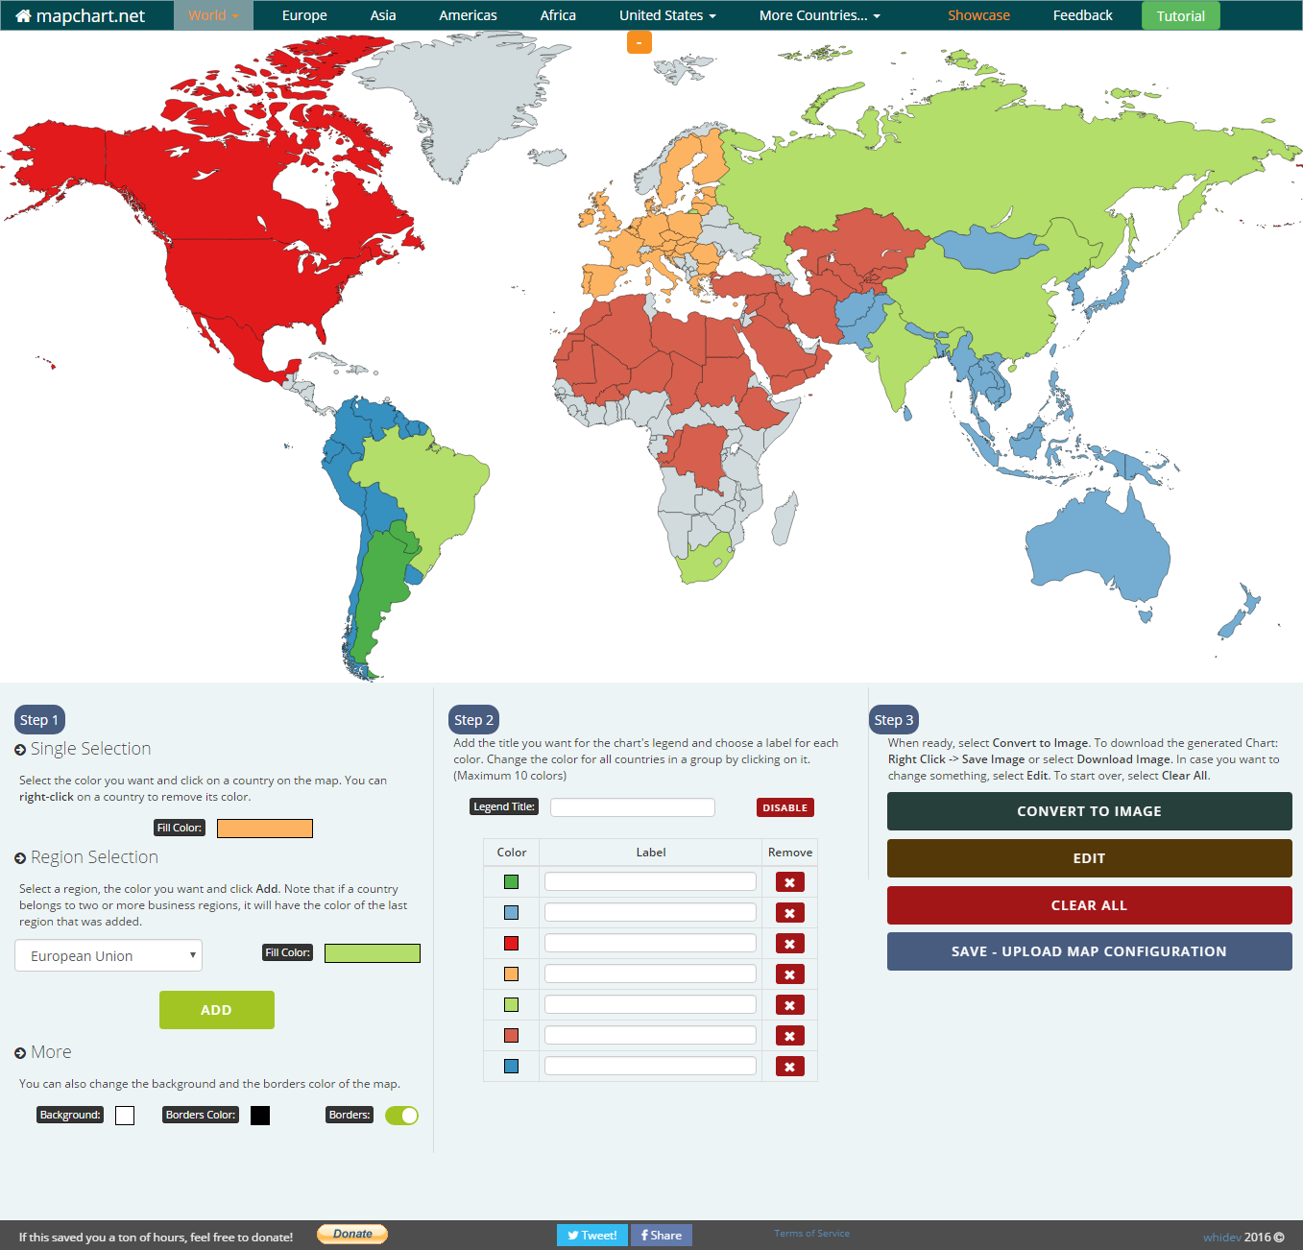Click the orange Fill Color swatch in Step 1
Screen dimensions: 1303x1250
coord(264,828)
